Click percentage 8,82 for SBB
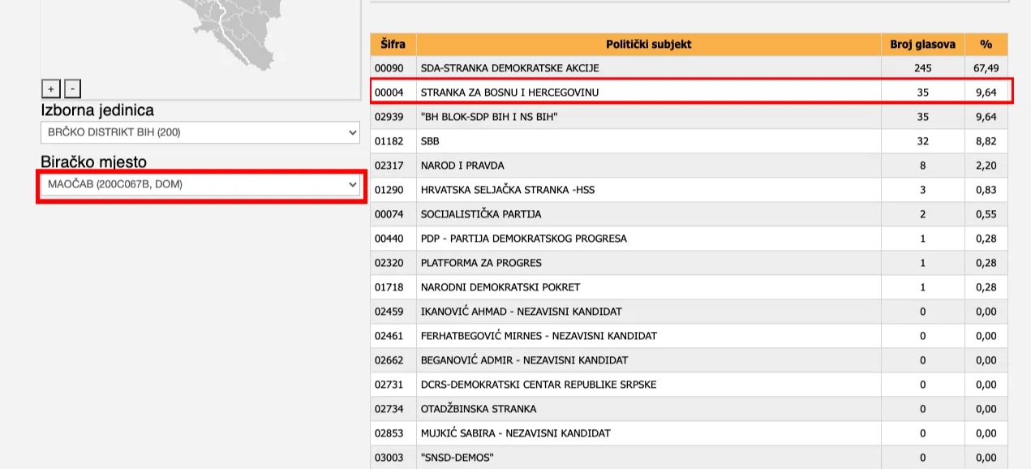This screenshot has width=1031, height=469. coord(986,141)
